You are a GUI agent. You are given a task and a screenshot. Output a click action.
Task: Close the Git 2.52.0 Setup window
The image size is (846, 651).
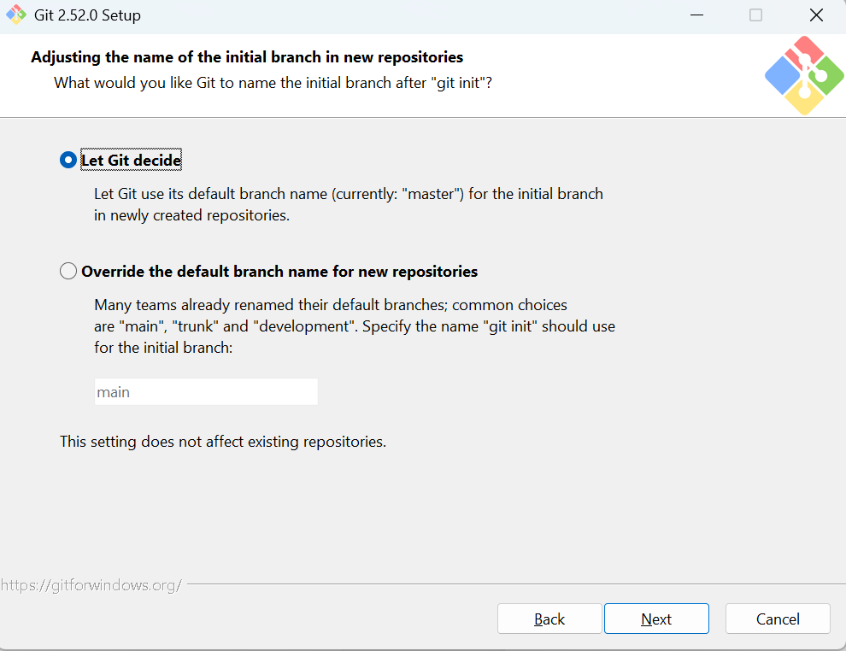pyautogui.click(x=816, y=15)
